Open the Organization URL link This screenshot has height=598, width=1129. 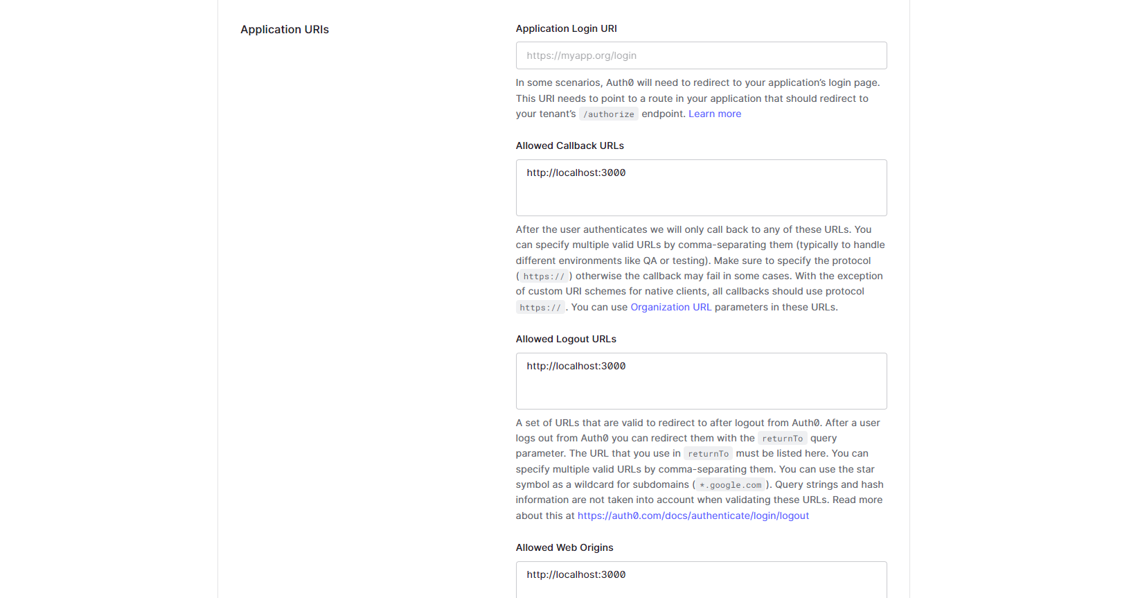[670, 307]
